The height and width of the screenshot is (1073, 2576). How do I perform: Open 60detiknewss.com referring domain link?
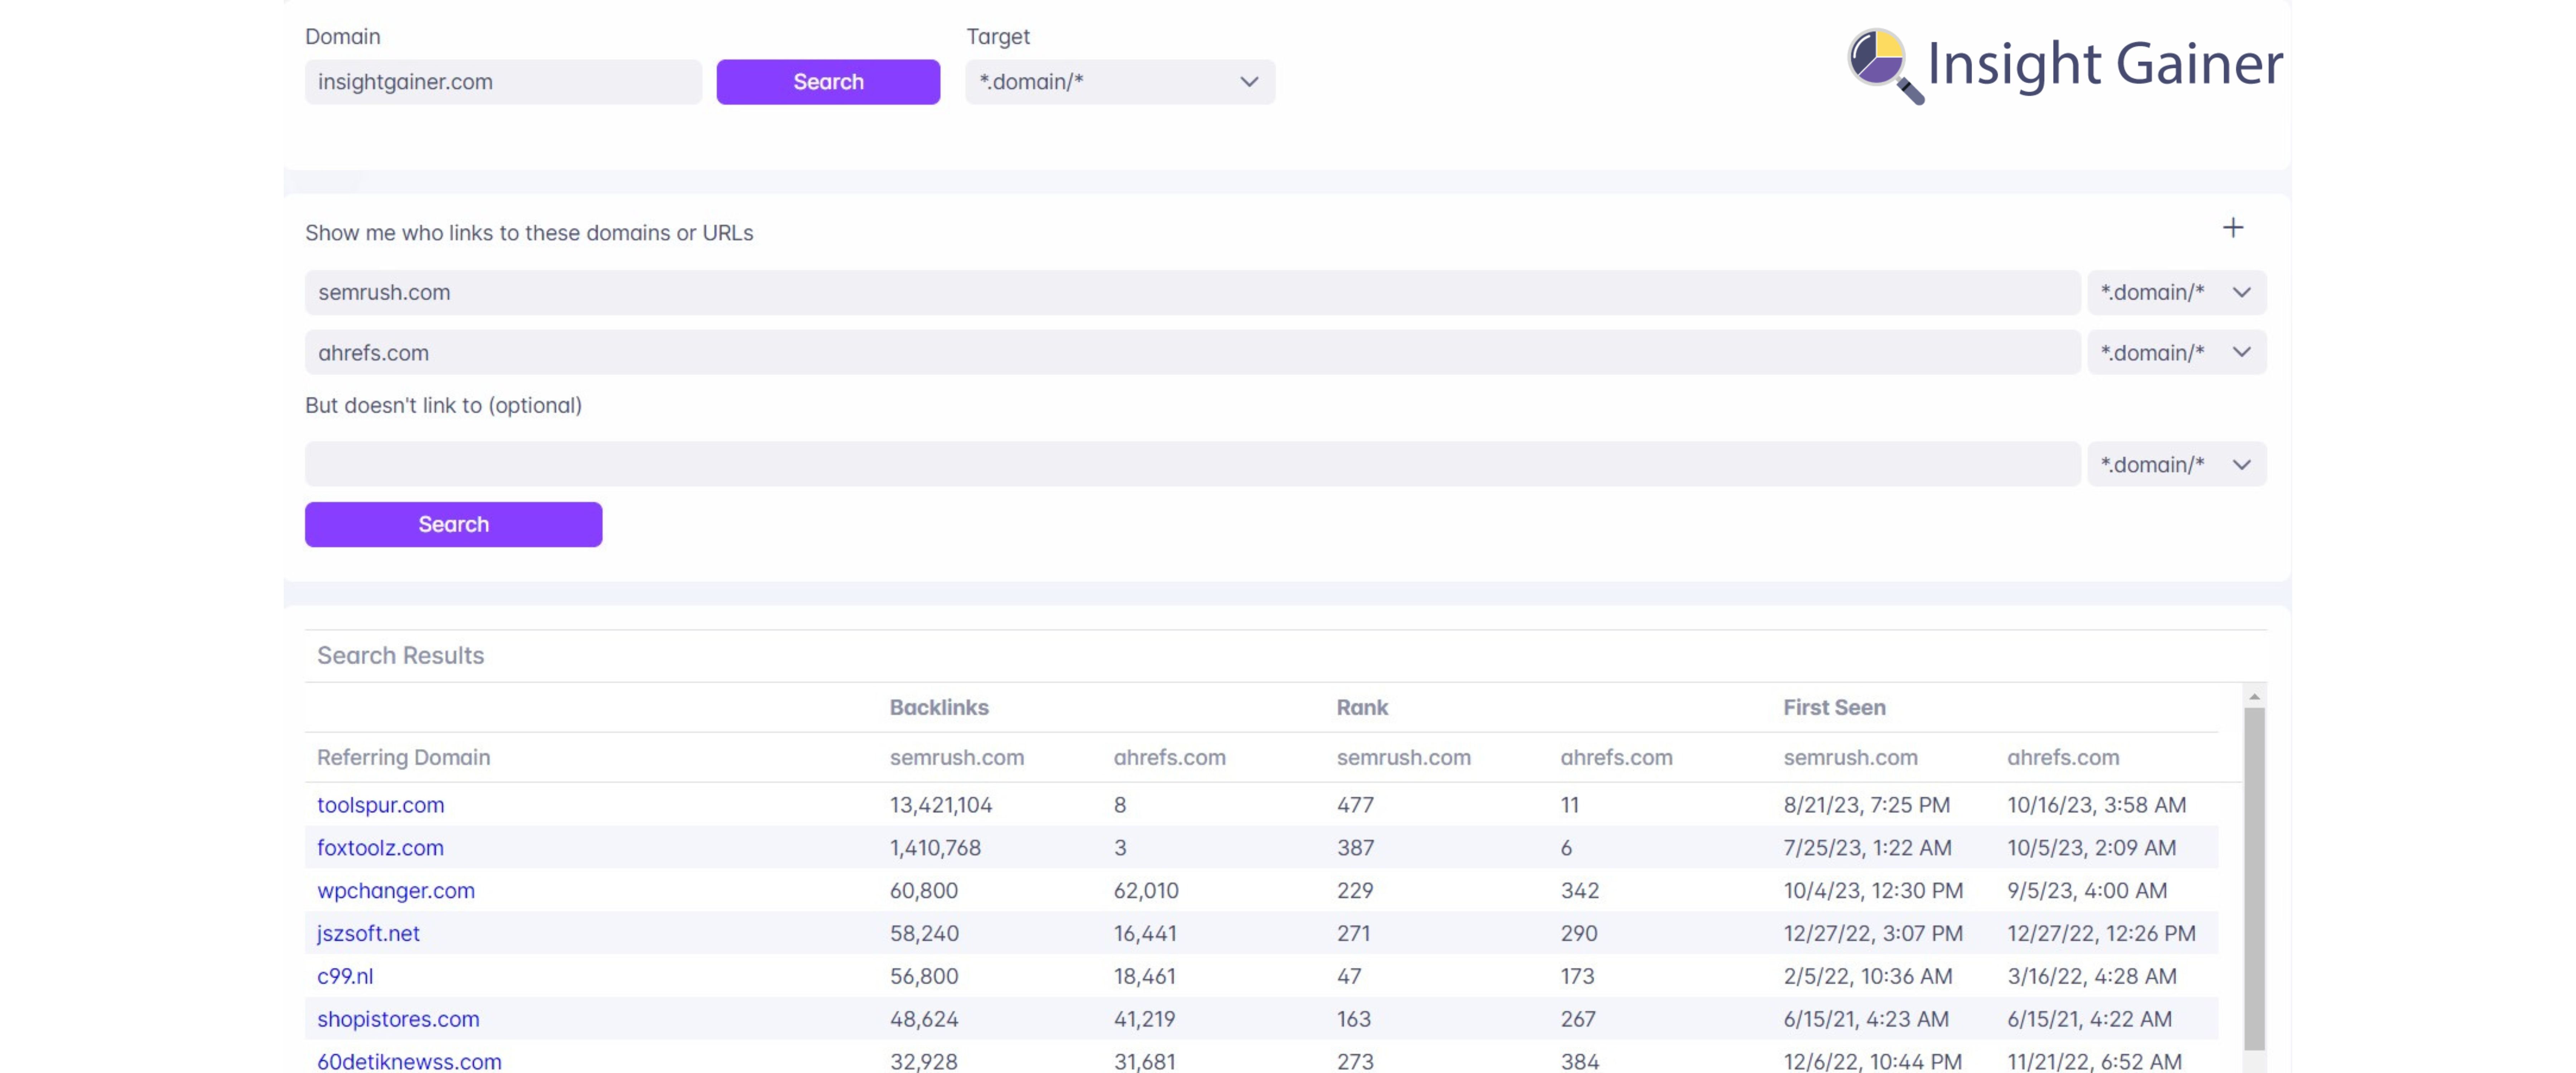[409, 1062]
